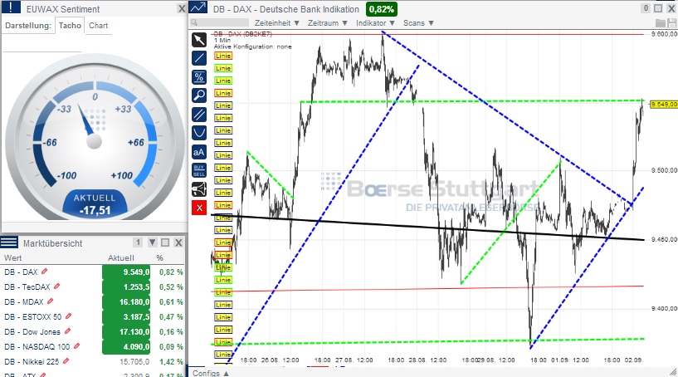Select the percent retracement tool
The height and width of the screenshot is (377, 678).
coord(199,77)
